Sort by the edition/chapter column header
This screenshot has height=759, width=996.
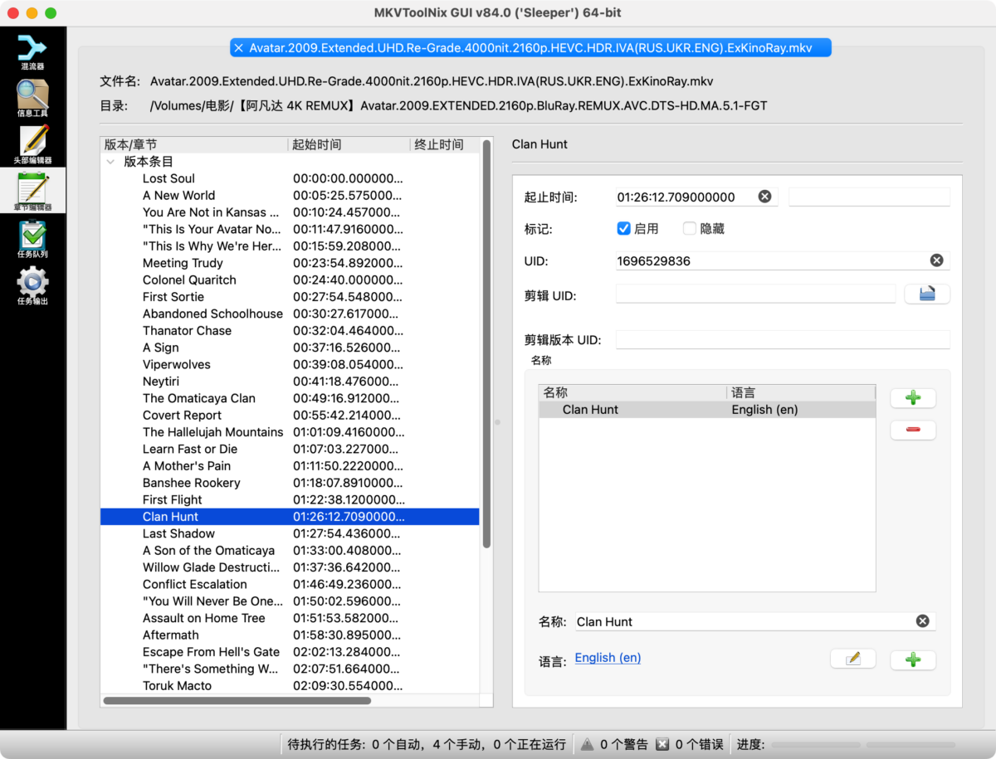tap(193, 144)
